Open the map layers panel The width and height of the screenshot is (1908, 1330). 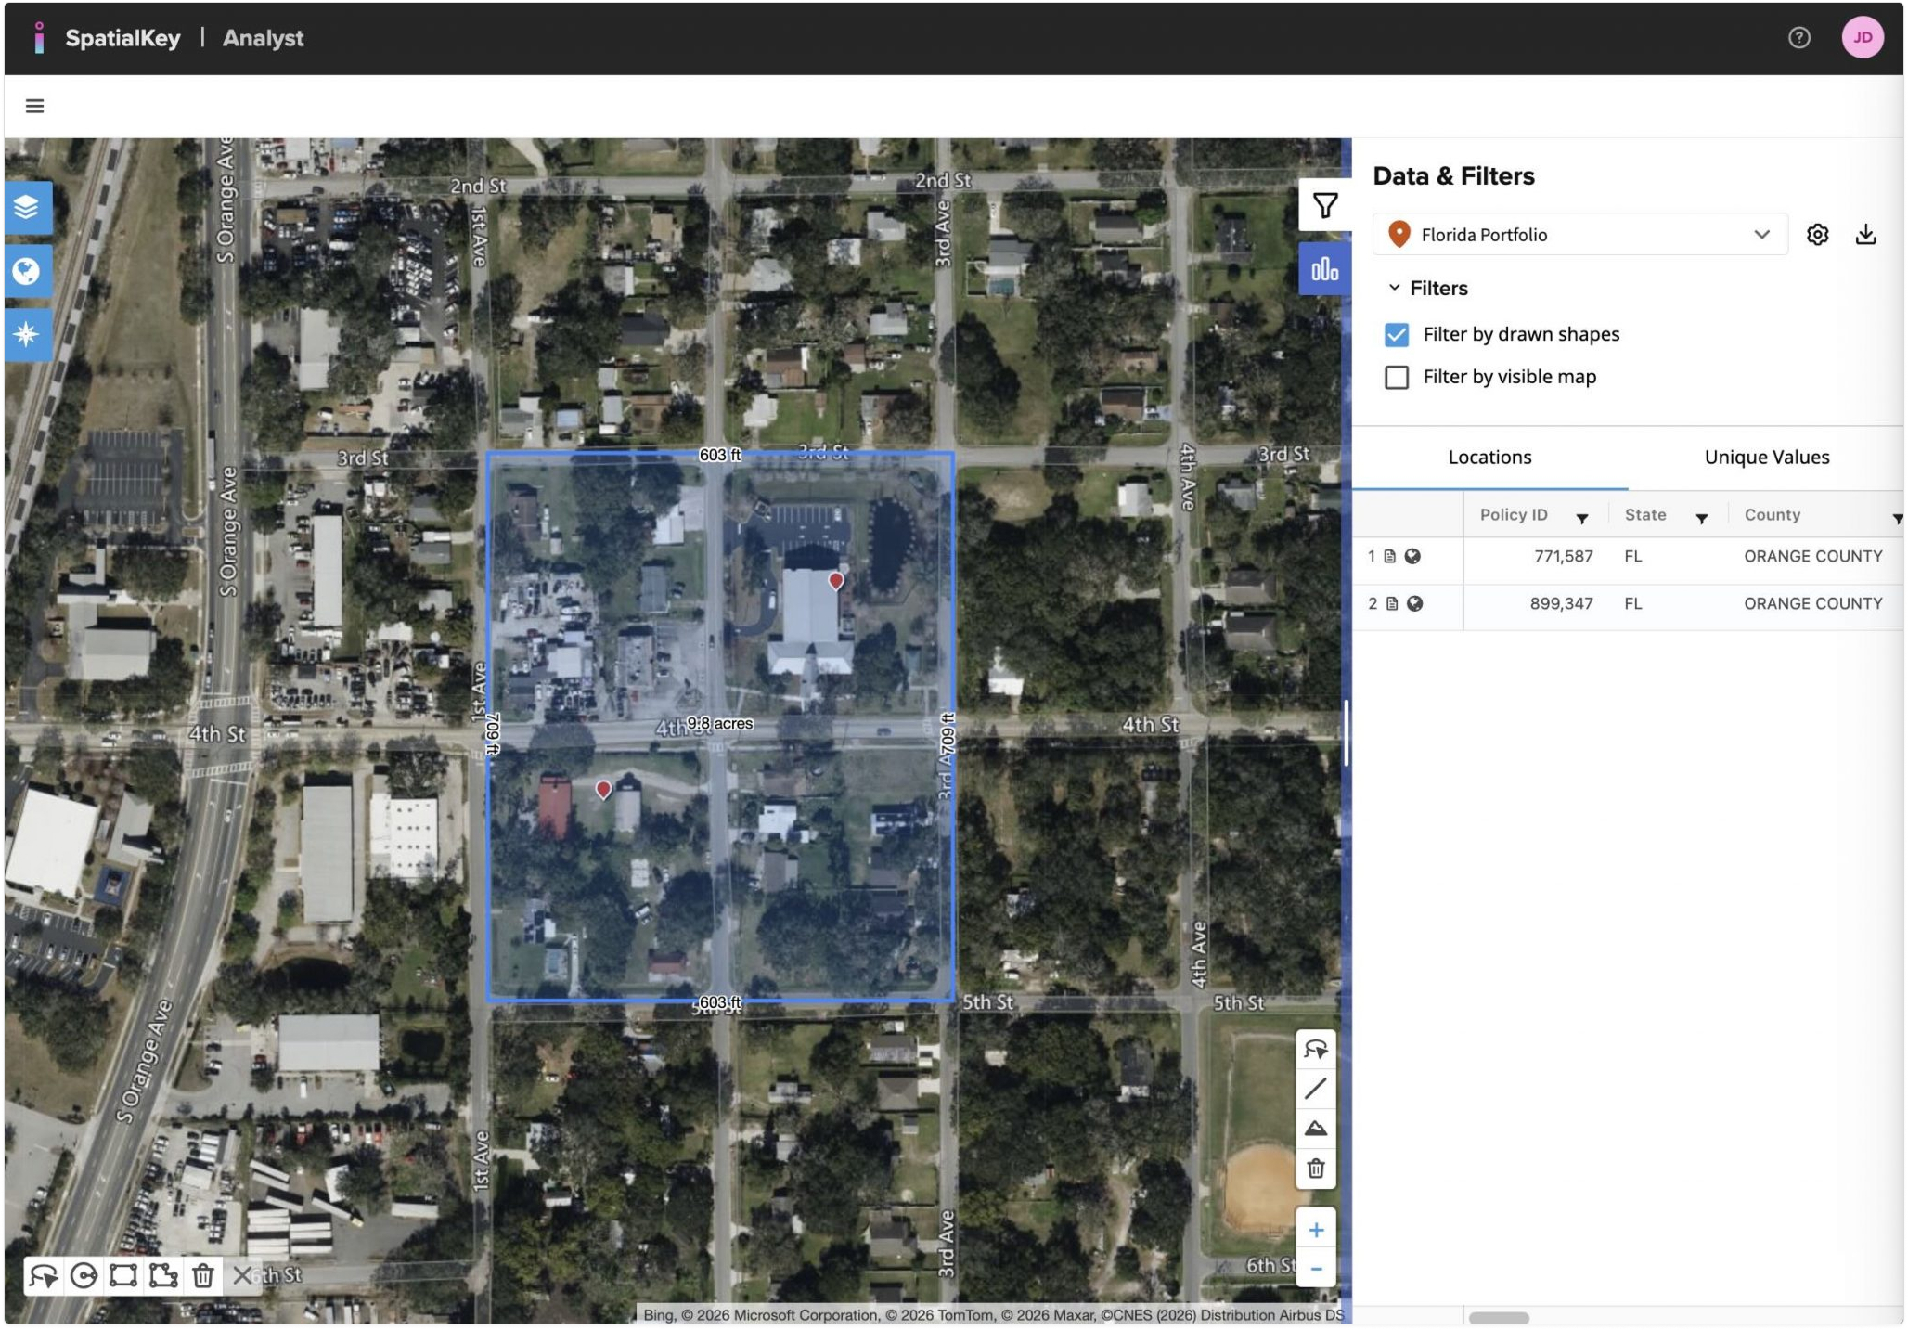pos(27,207)
